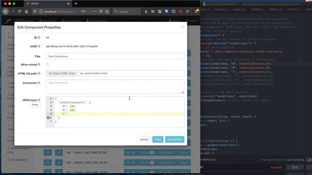Viewport: 312px width, 175px height.
Task: Click the shield tracking protection icon
Action: [x=35, y=12]
